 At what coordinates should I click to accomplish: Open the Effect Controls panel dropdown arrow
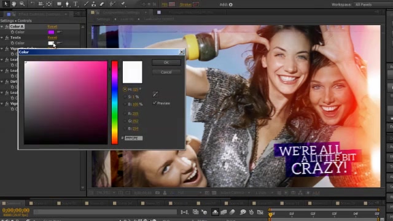pos(66,14)
